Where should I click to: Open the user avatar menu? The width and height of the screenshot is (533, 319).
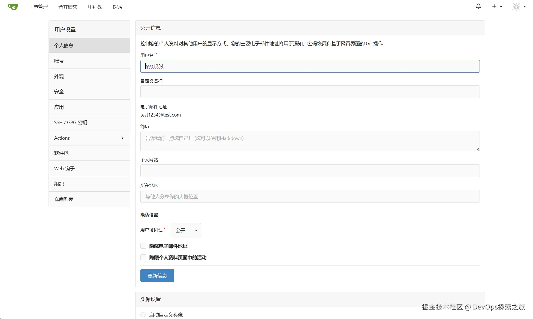[x=516, y=7]
